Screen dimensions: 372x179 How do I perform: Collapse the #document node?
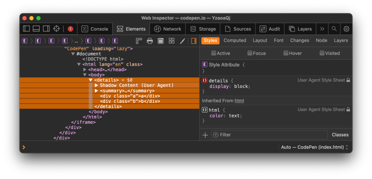(x=73, y=54)
